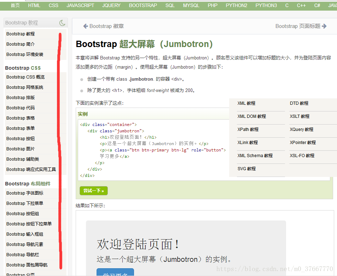This screenshot has width=337, height=276.
Task: Click the 结果如下所示 label
Action: click(91, 206)
